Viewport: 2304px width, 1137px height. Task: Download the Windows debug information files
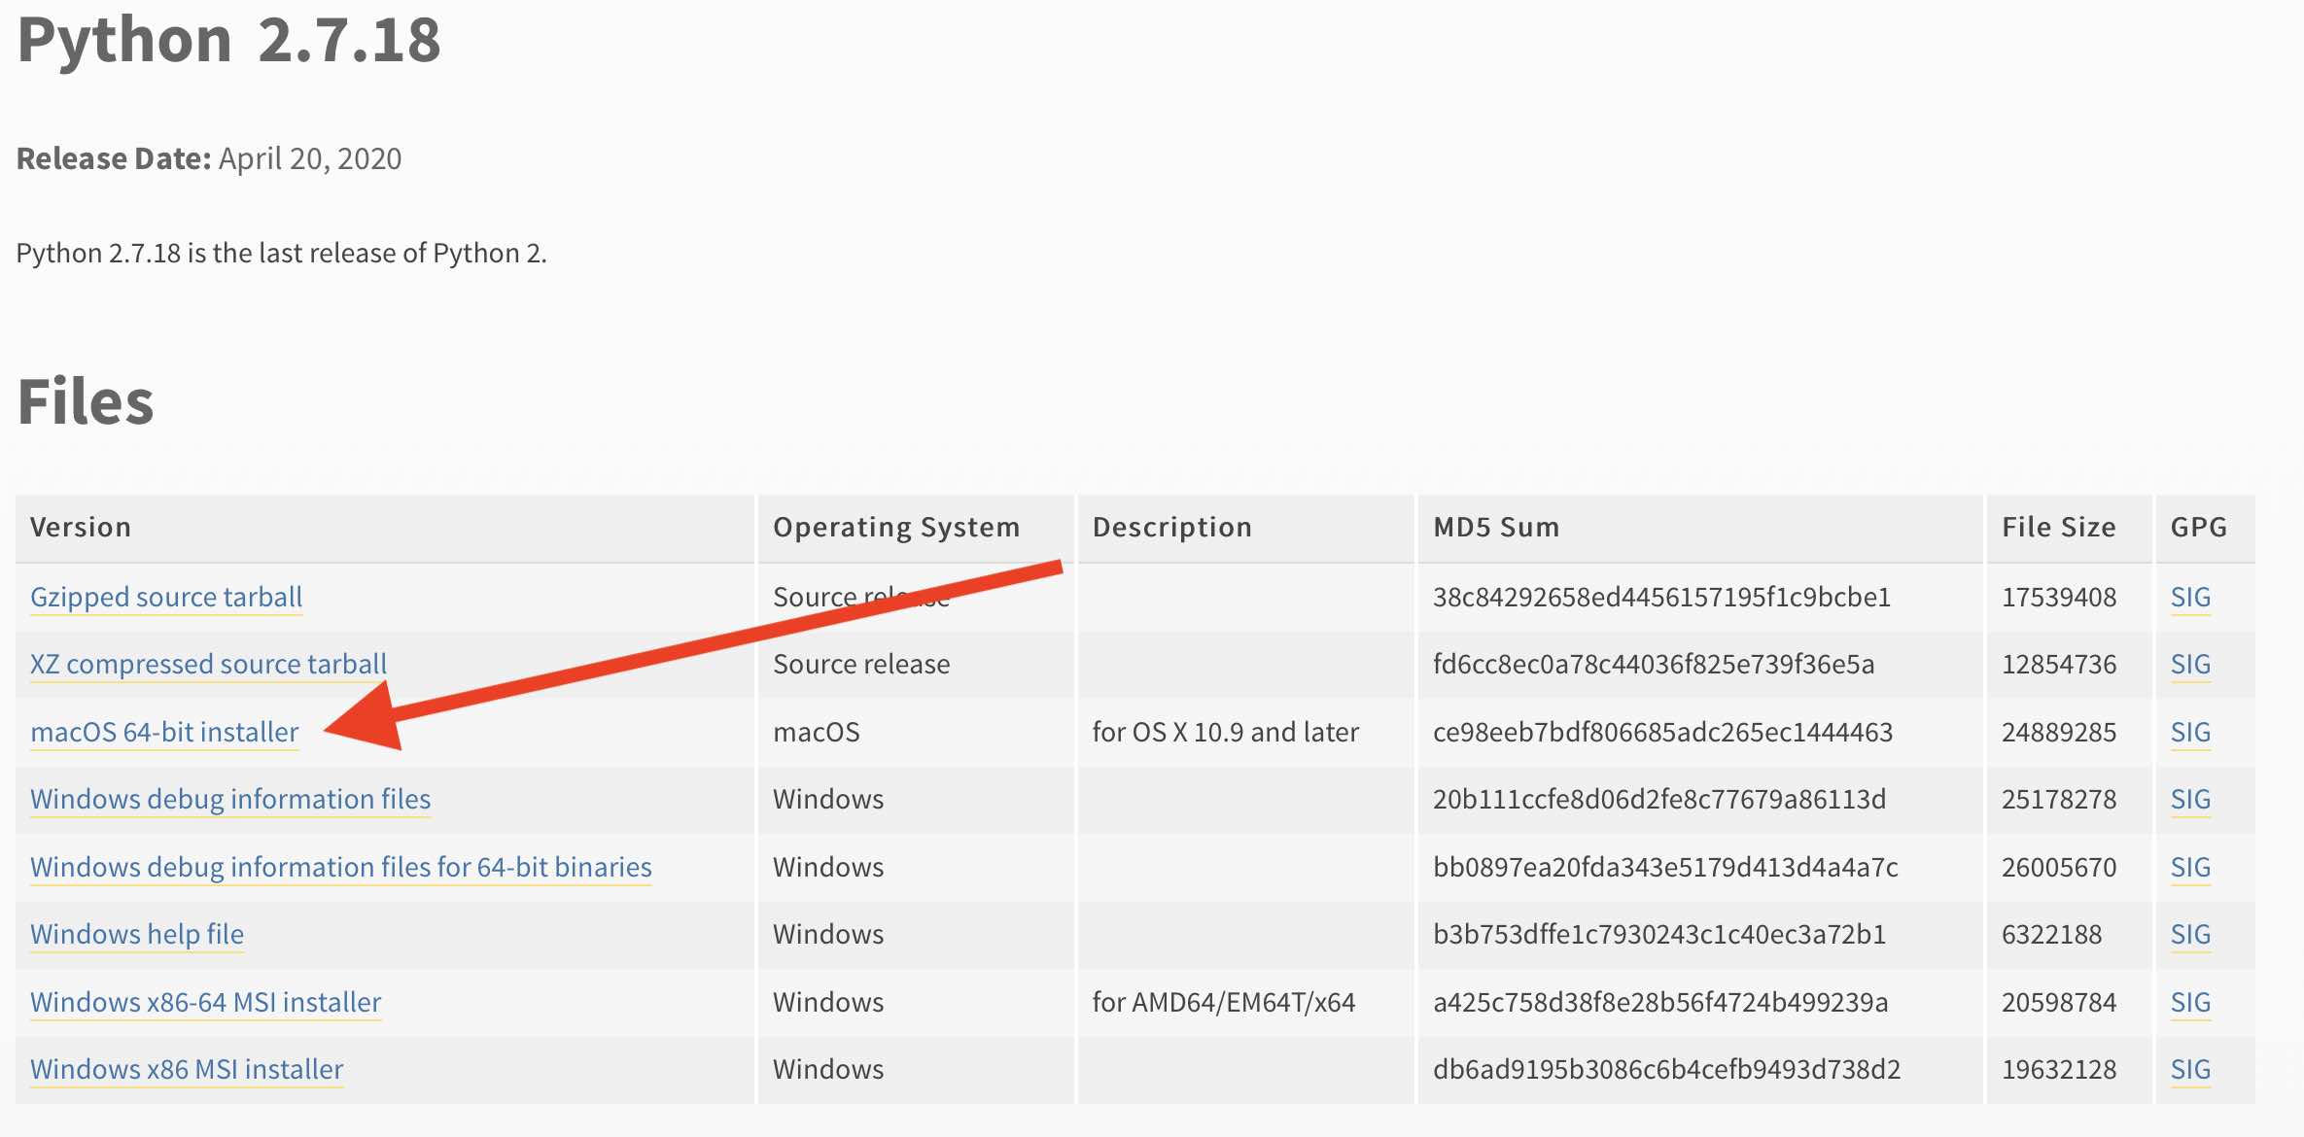pyautogui.click(x=229, y=799)
